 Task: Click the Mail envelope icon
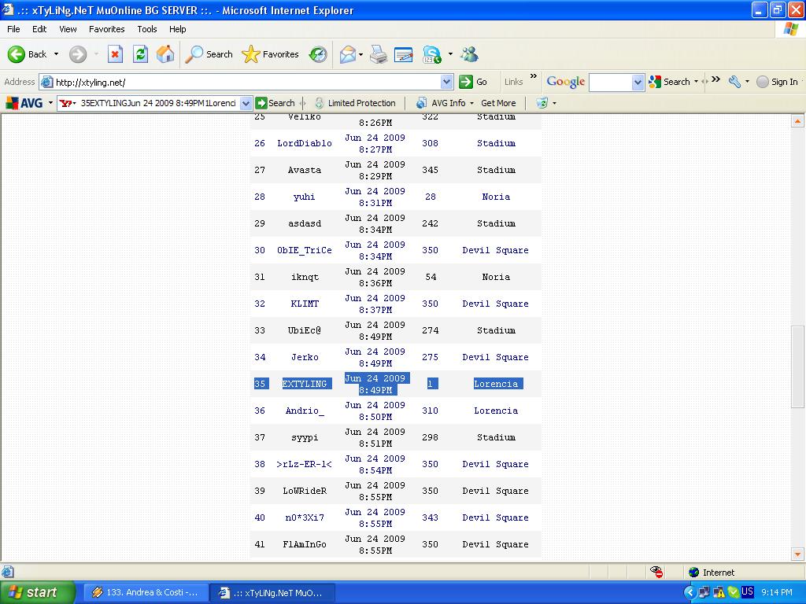[347, 54]
